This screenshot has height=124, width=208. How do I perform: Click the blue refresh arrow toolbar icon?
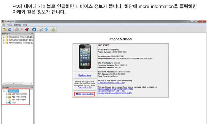coord(10,29)
